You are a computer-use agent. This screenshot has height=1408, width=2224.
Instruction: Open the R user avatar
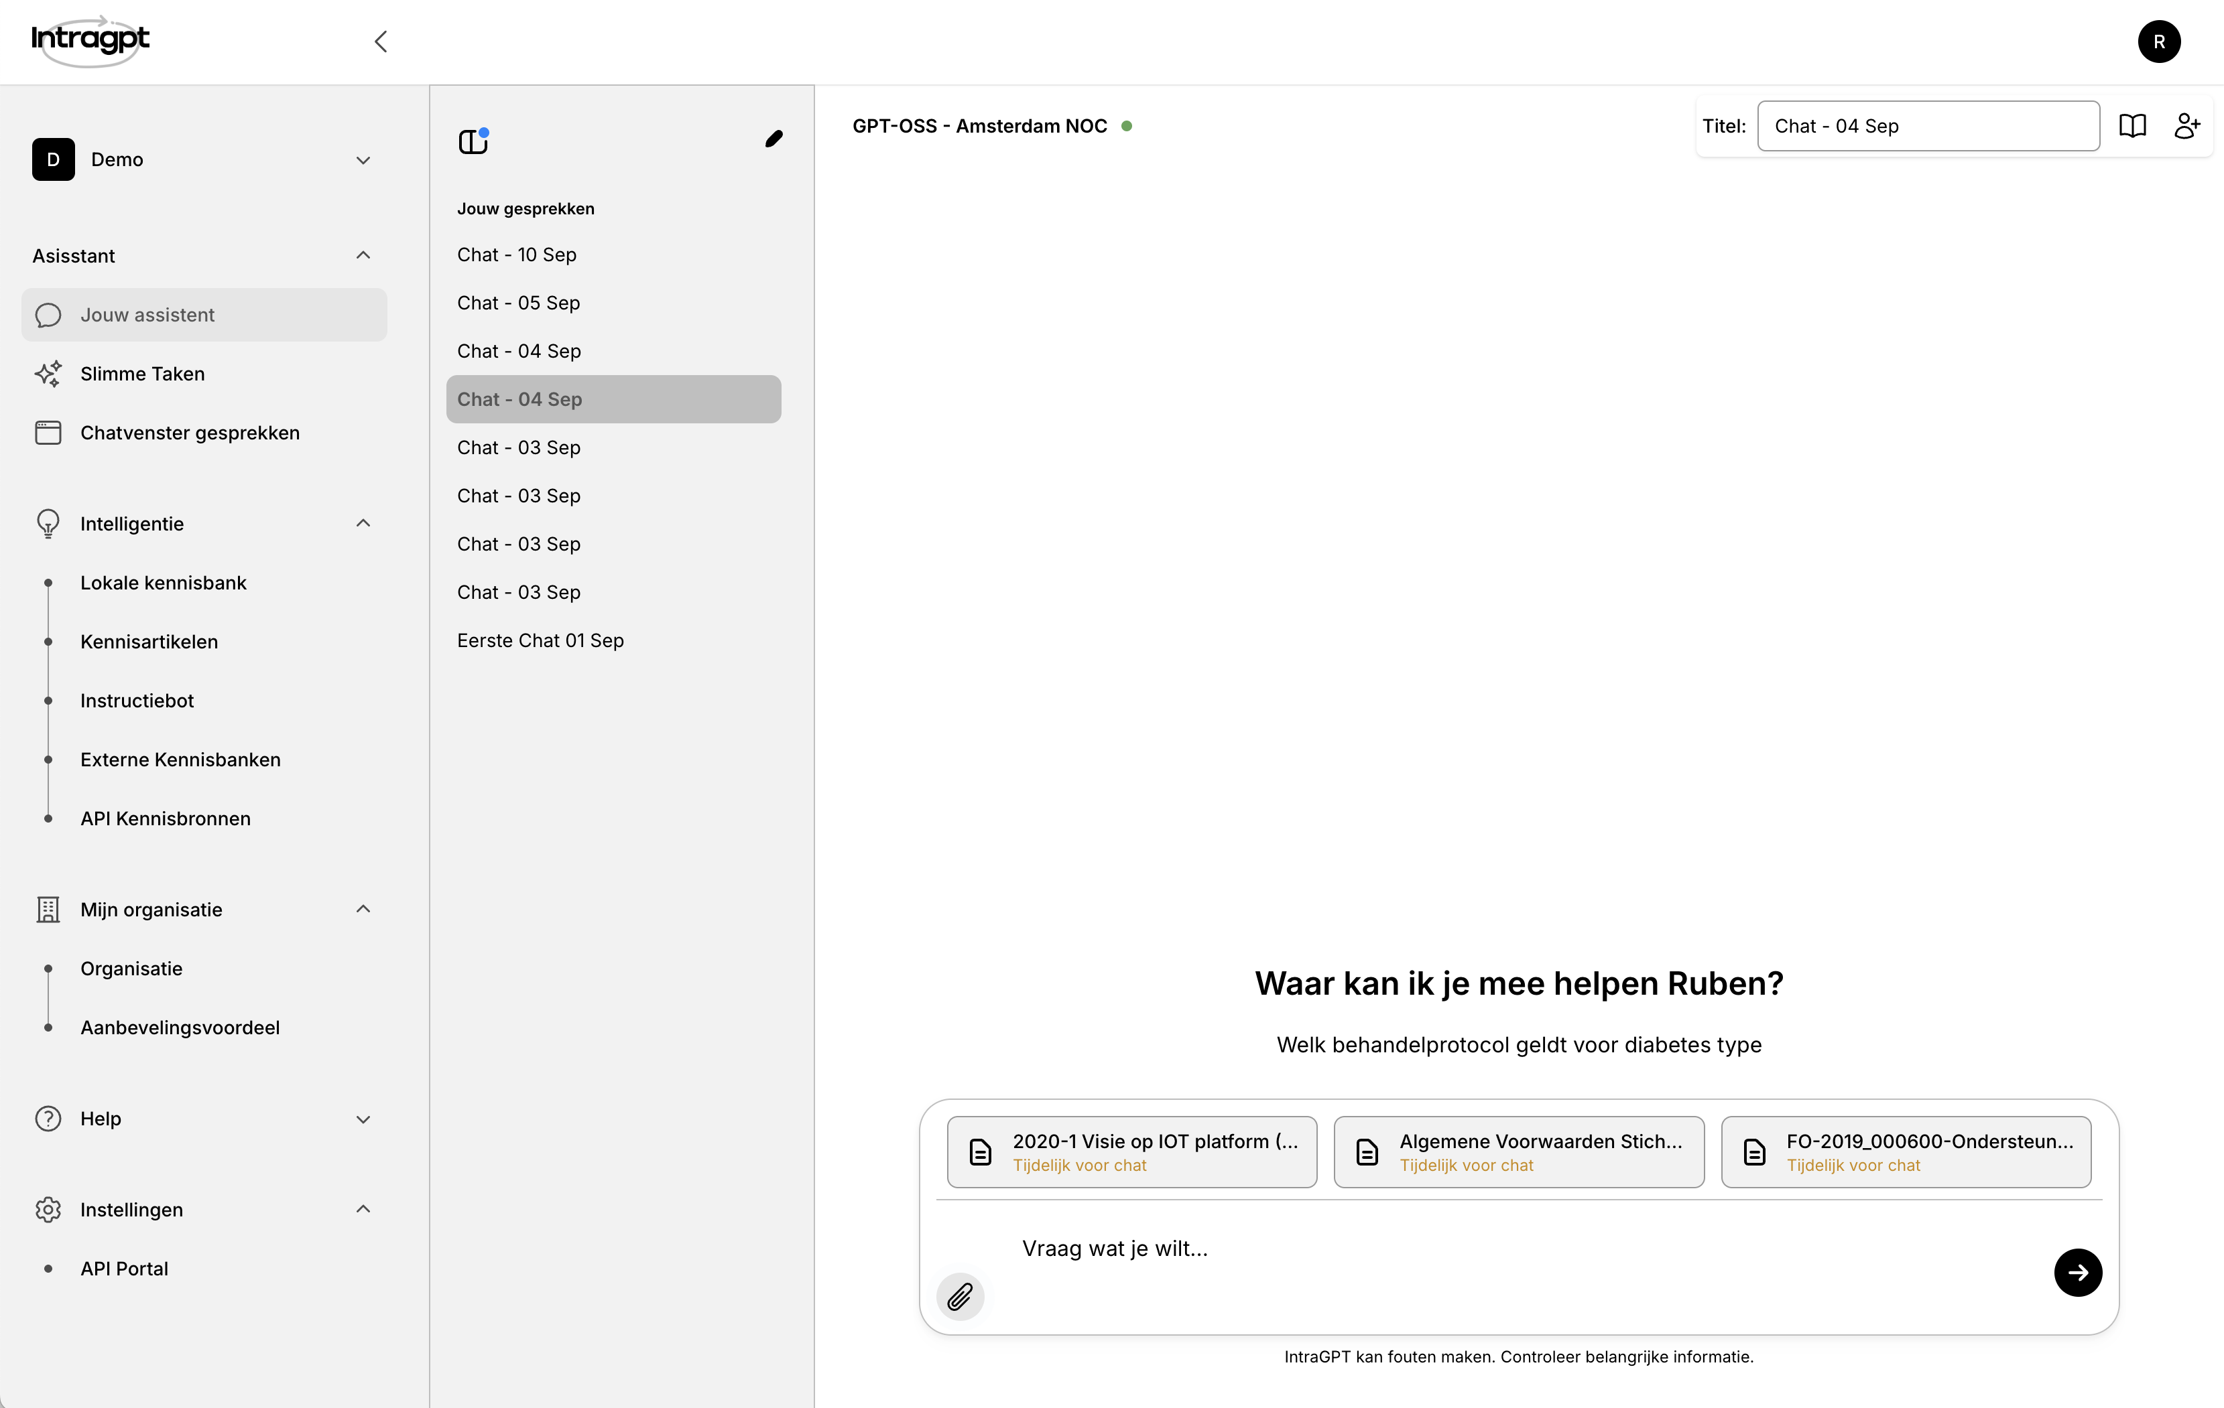click(2158, 42)
